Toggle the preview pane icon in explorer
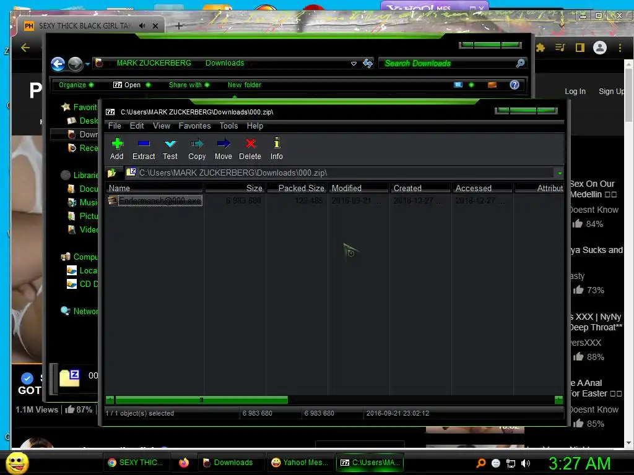Screen dimensions: 634x475 tap(492, 85)
